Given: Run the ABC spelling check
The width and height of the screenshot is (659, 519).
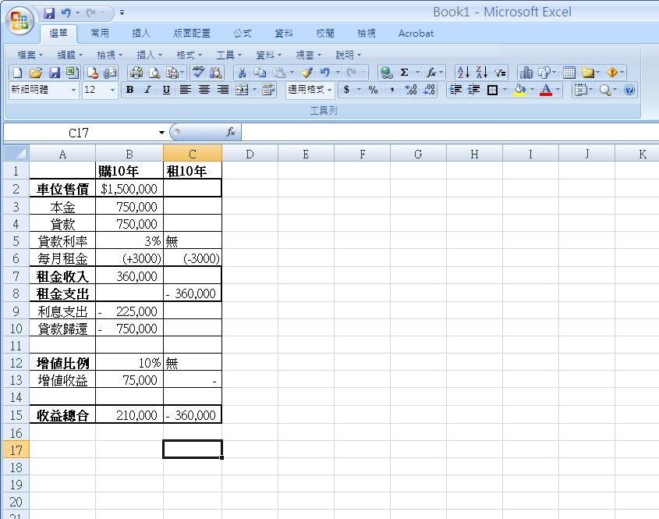Looking at the screenshot, I should (197, 73).
